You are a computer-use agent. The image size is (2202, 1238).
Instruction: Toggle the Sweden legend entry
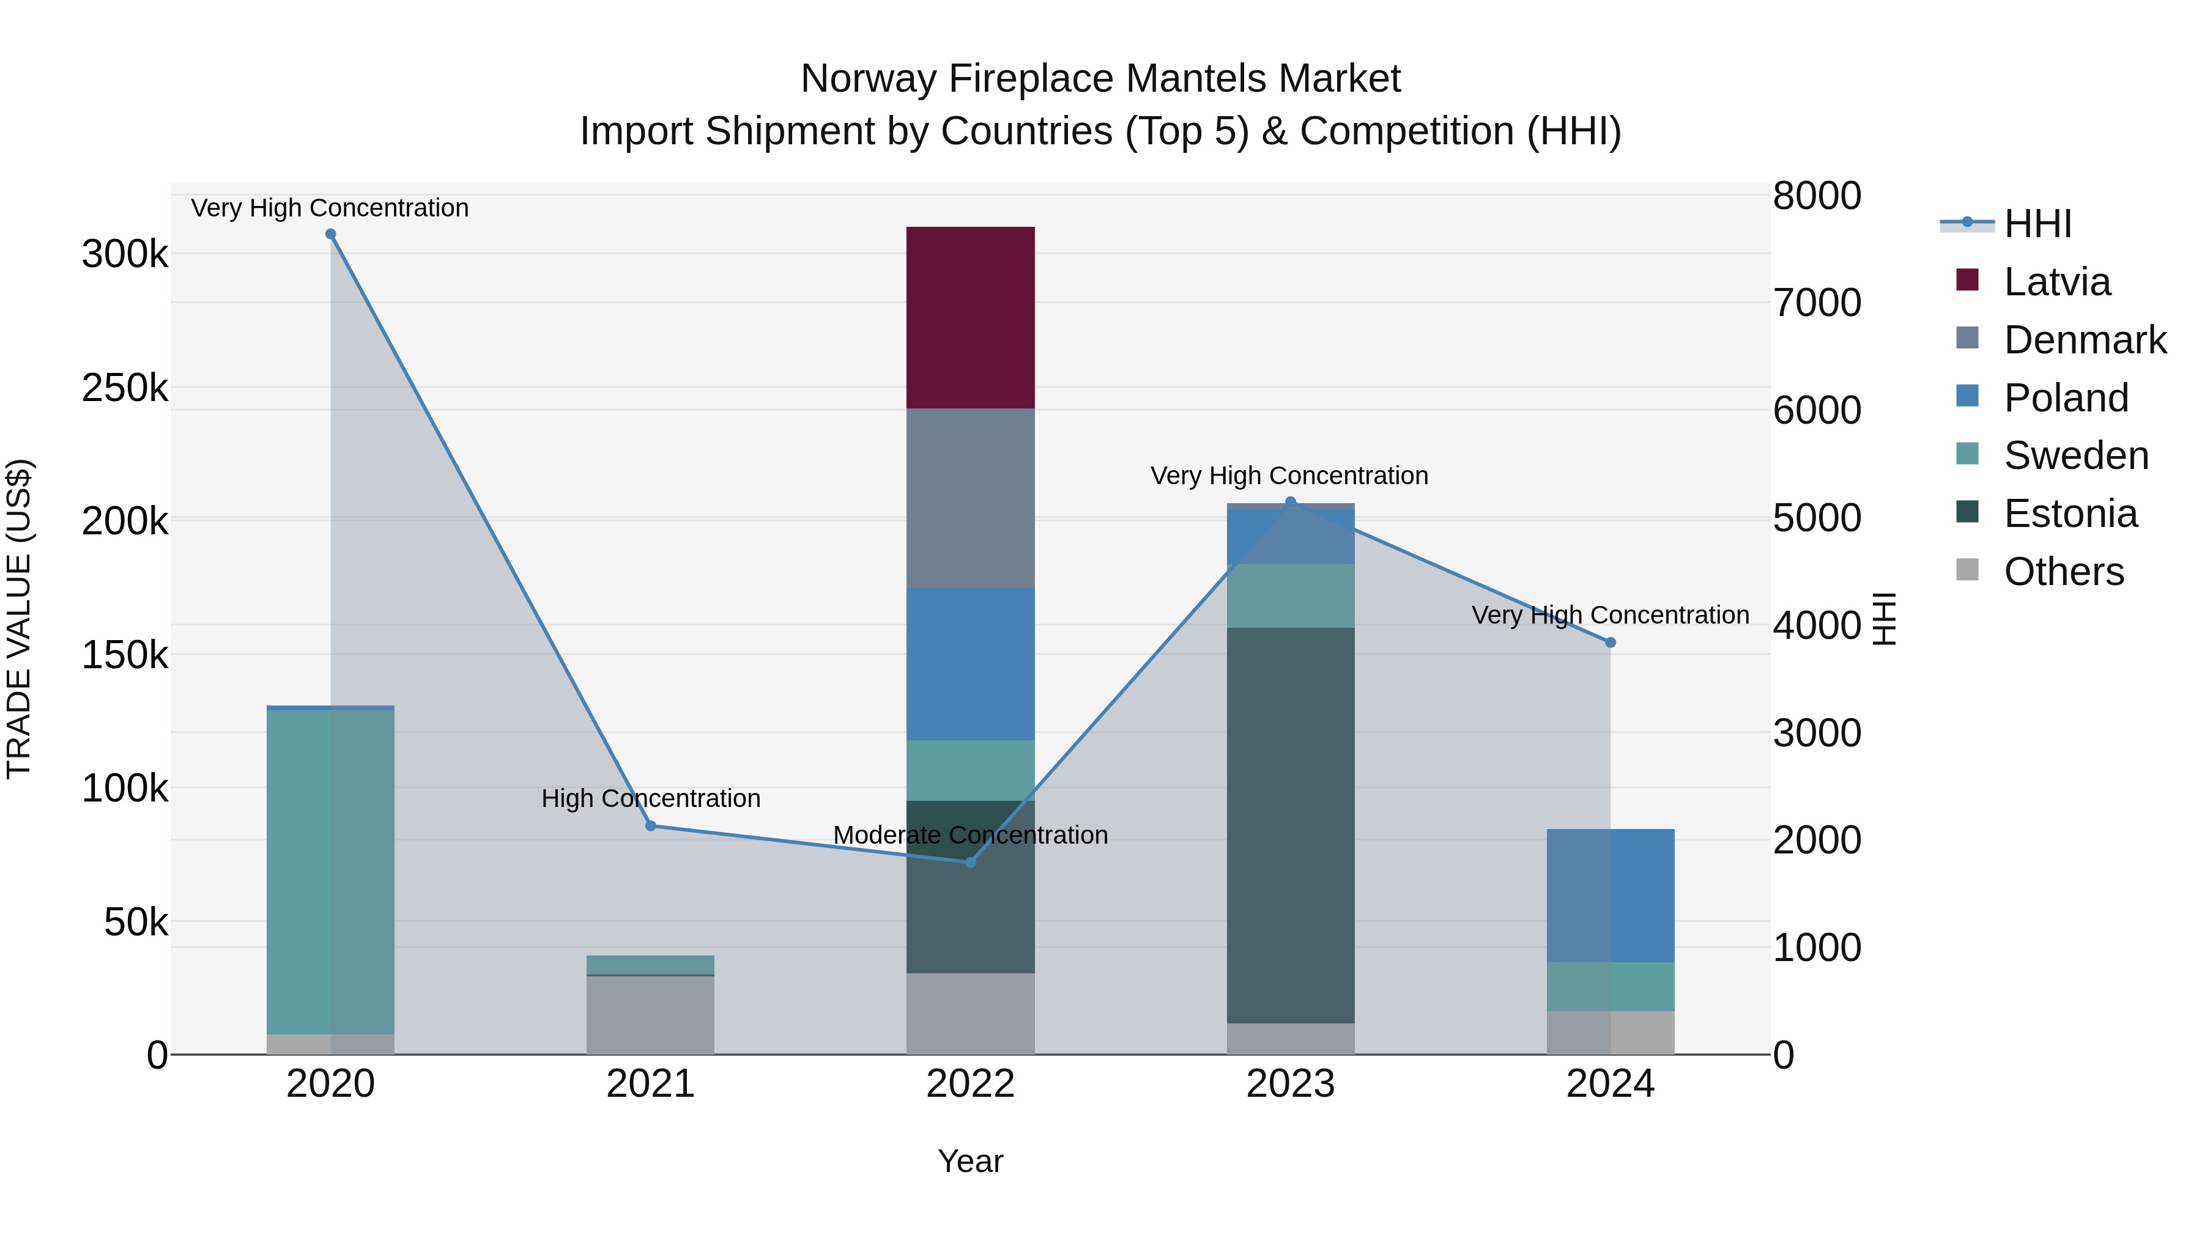tap(2052, 454)
